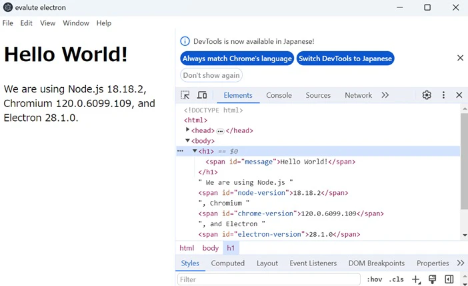Dismiss the Japanese language notification bar

pos(460,58)
